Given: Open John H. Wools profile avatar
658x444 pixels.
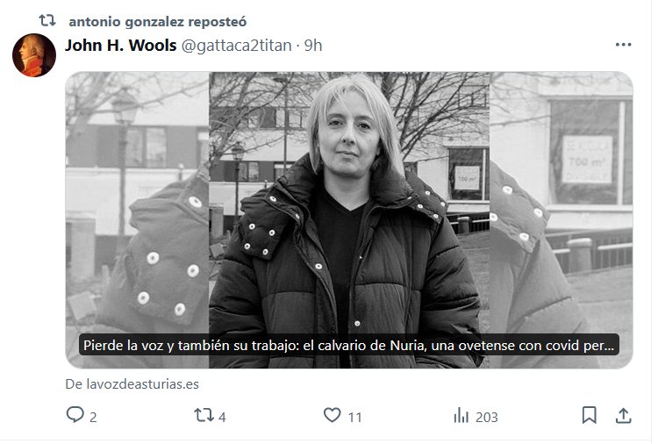Looking at the screenshot, I should click(x=34, y=55).
